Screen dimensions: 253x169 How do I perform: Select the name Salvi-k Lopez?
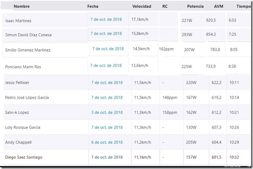(x=17, y=113)
